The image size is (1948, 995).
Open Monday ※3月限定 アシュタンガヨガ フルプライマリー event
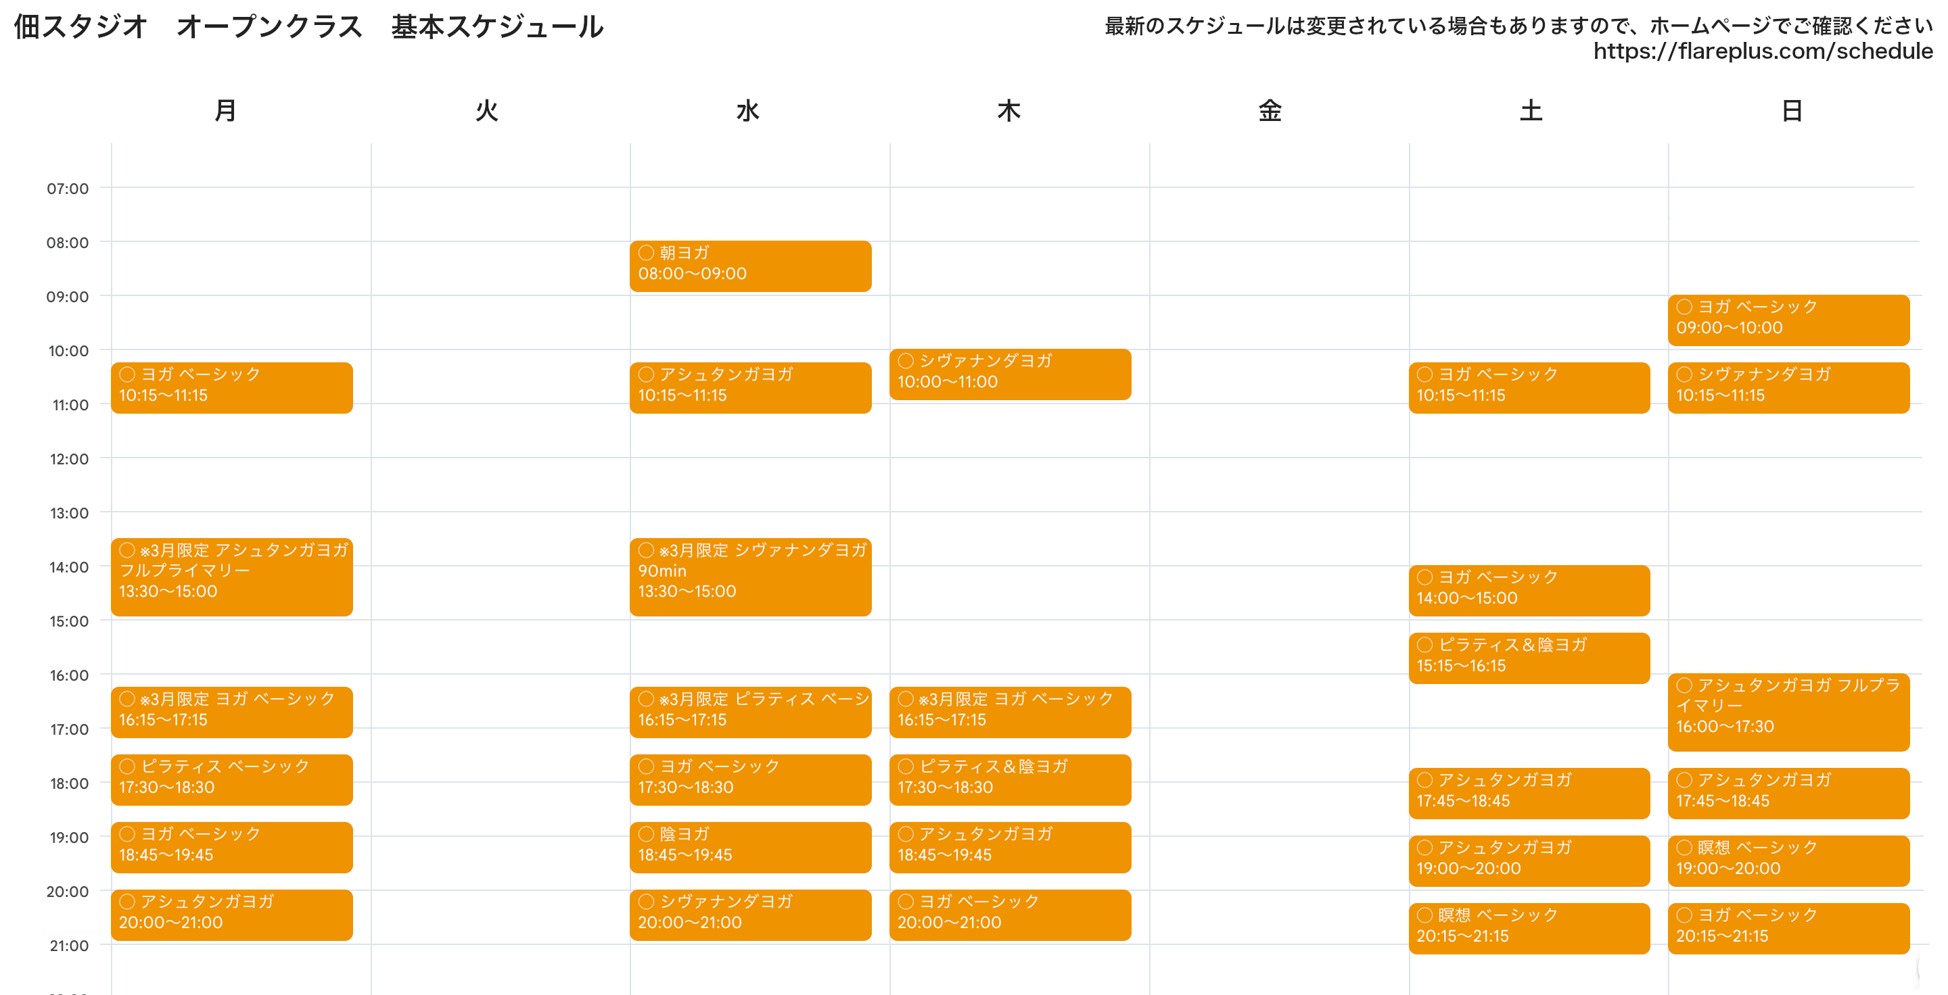tap(231, 577)
